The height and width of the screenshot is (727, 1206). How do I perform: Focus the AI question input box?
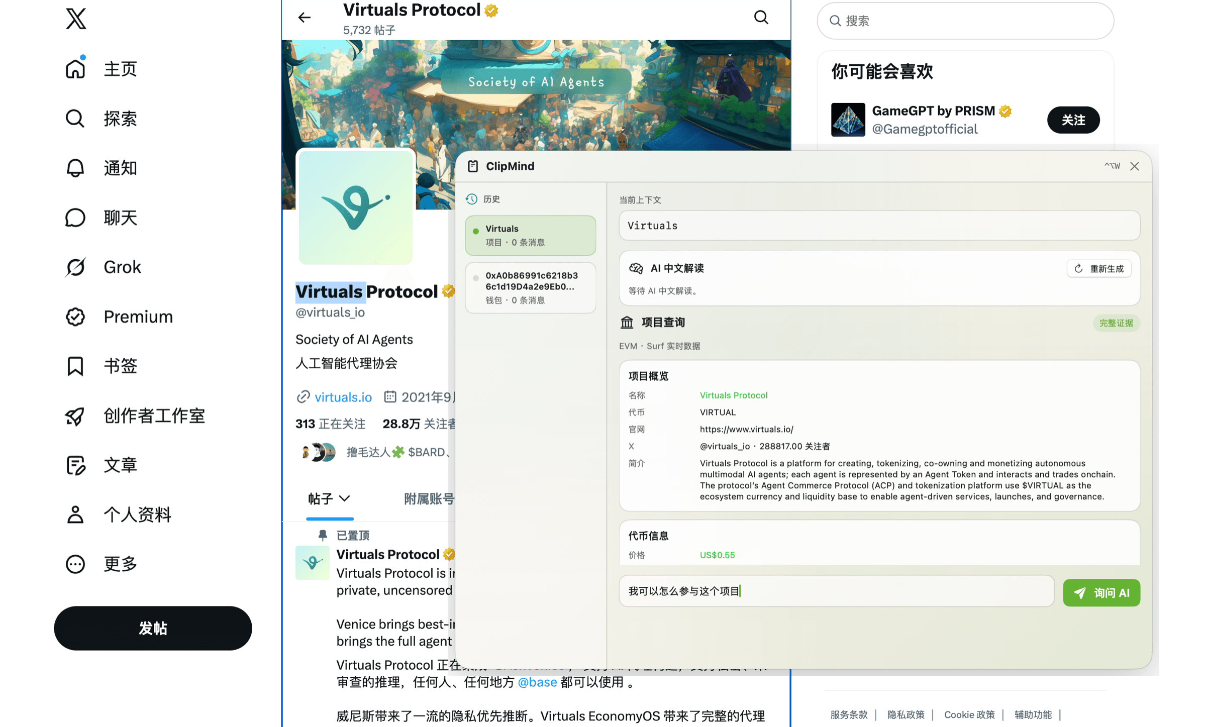tap(837, 591)
